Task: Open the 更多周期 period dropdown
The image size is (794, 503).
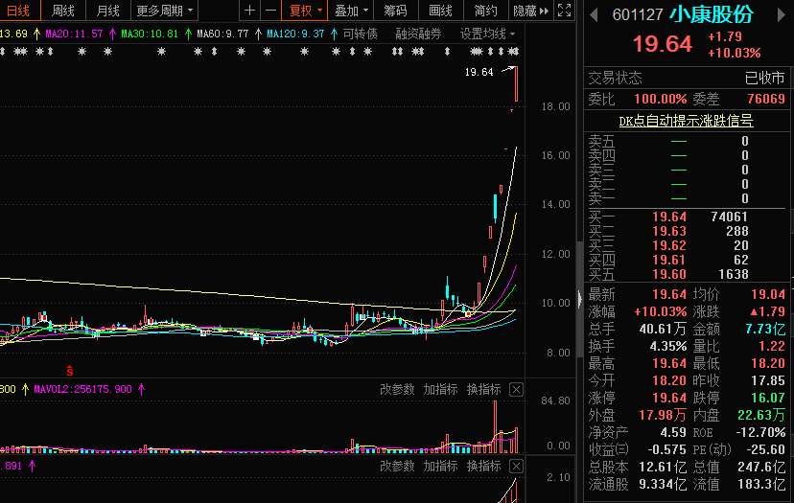Action: (x=165, y=11)
